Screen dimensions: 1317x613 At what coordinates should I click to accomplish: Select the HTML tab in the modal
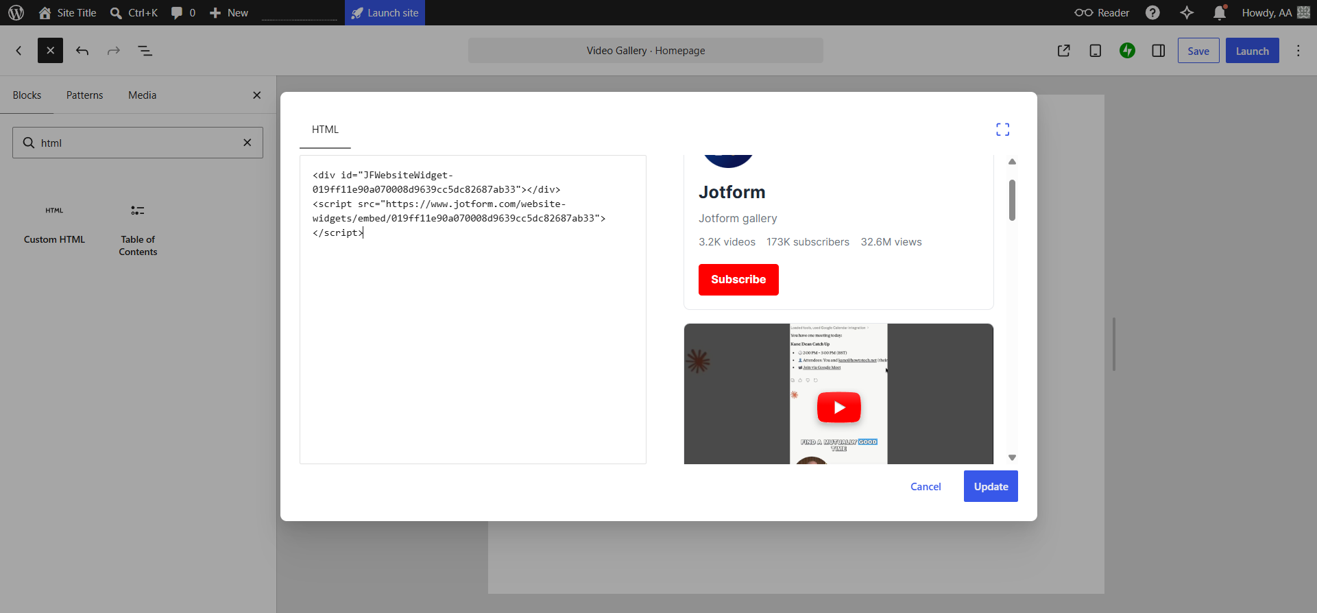[x=325, y=130]
